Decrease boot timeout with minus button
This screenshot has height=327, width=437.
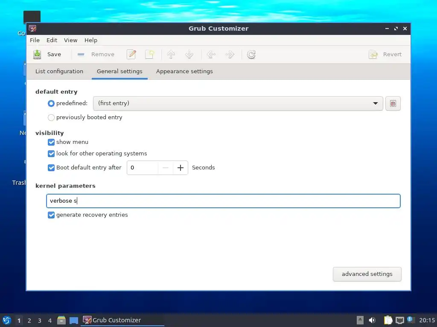pyautogui.click(x=166, y=168)
